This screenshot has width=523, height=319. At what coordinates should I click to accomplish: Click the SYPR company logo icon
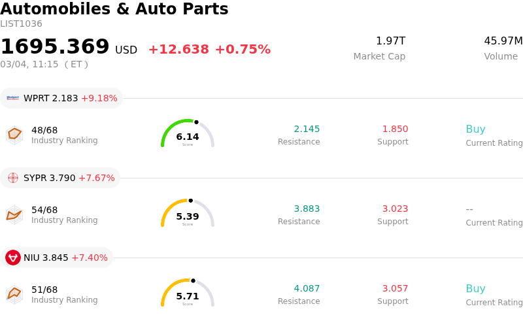[13, 178]
